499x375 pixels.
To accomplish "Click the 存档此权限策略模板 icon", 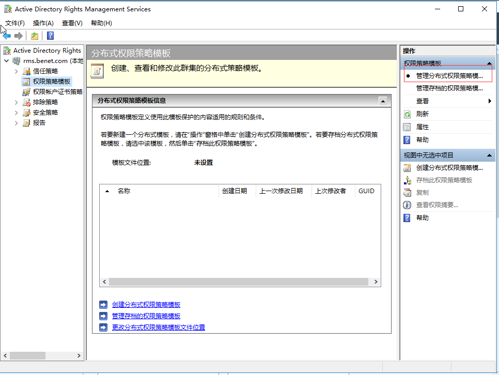I will [x=407, y=180].
